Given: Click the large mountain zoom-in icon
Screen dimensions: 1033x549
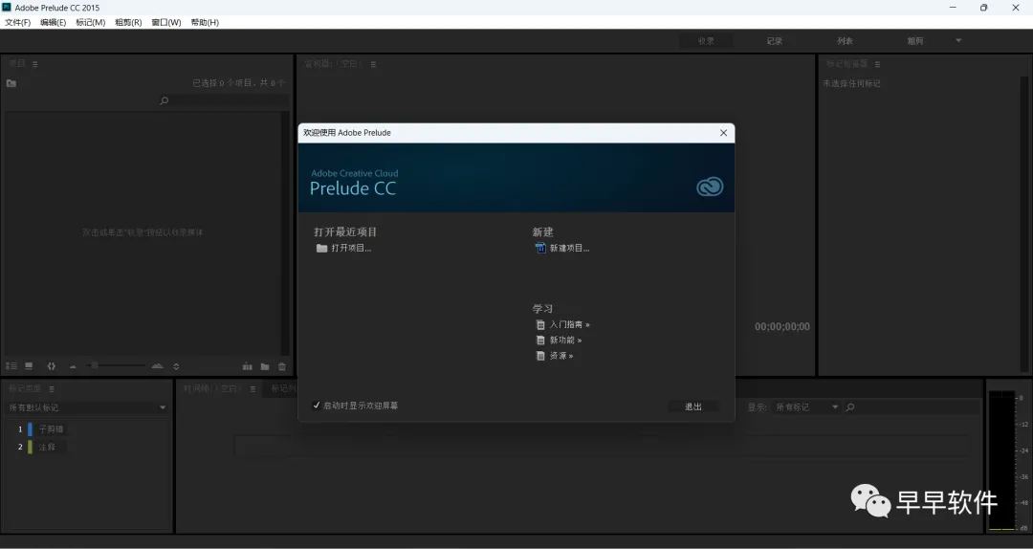Looking at the screenshot, I should click(x=157, y=365).
